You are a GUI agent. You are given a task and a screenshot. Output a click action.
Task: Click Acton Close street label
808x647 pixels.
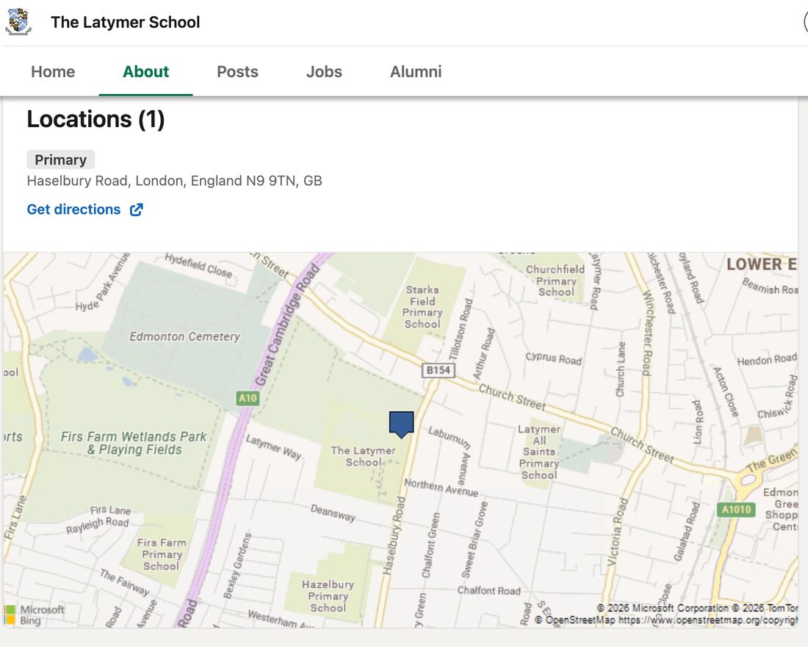[x=726, y=391]
